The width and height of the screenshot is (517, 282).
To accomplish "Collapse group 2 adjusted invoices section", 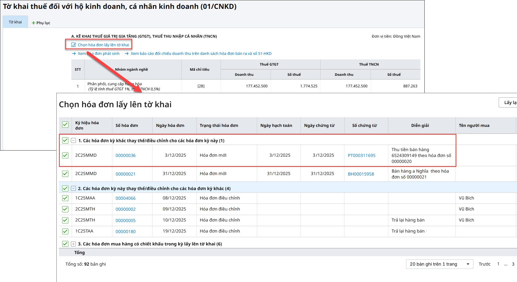I will [73, 188].
